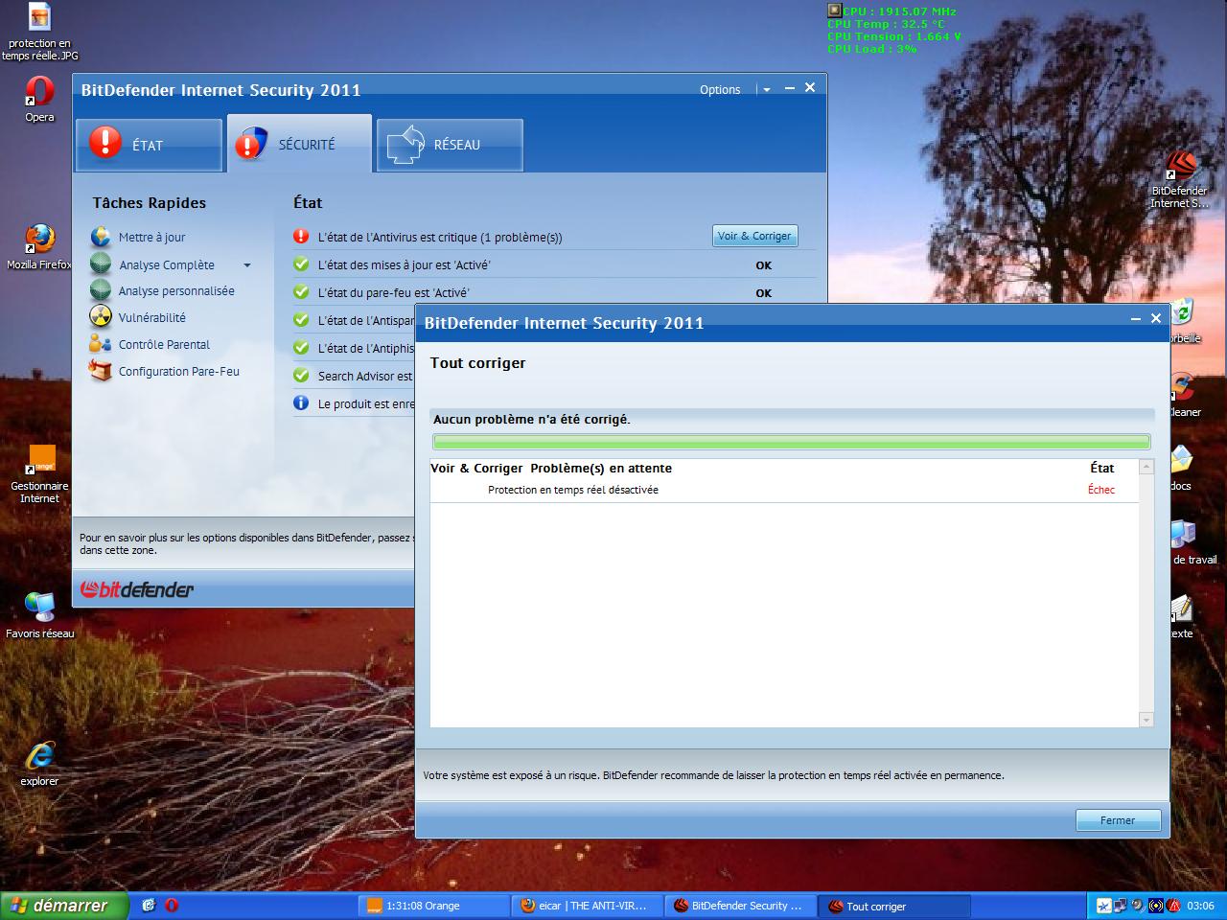Screen dimensions: 1227x920
Task: Open Configuration Pare-Feu
Action: 179,371
